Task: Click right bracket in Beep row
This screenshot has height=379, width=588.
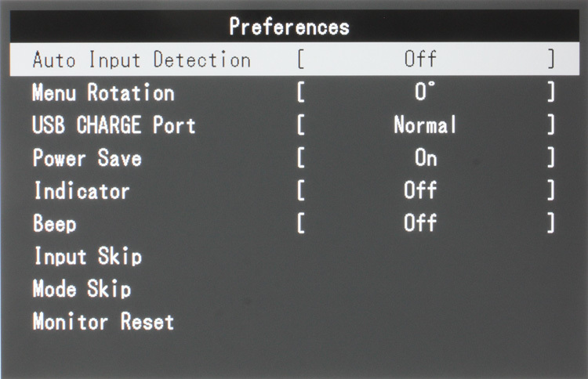Action: (552, 224)
